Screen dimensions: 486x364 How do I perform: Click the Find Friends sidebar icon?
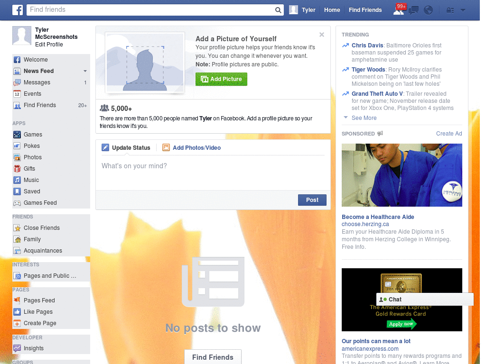17,106
